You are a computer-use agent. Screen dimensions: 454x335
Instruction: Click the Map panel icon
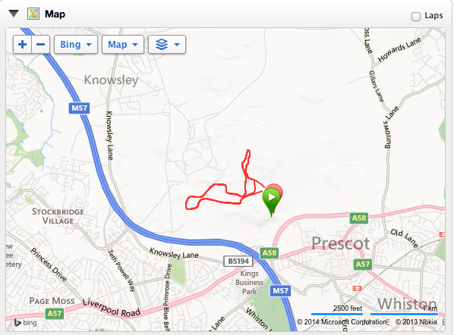point(33,14)
